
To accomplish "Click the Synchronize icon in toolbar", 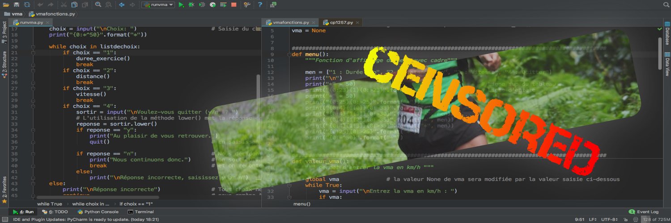I will [27, 4].
